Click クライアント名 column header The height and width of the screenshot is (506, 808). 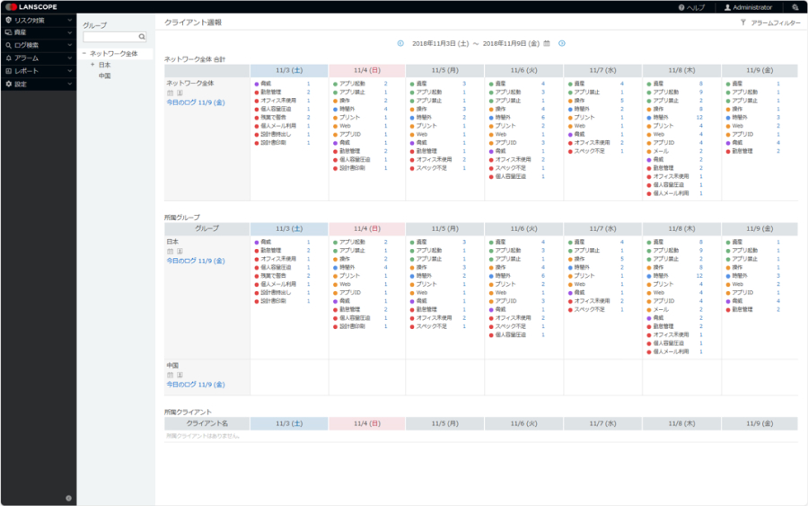pos(206,423)
